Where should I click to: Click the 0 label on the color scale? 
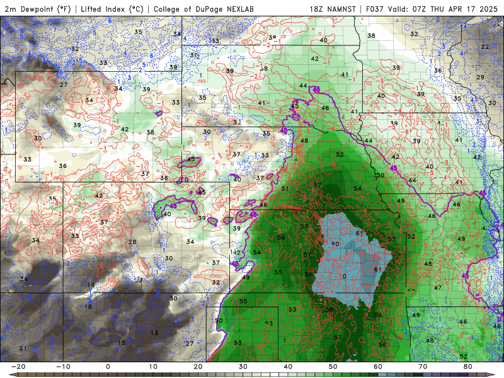(108, 367)
